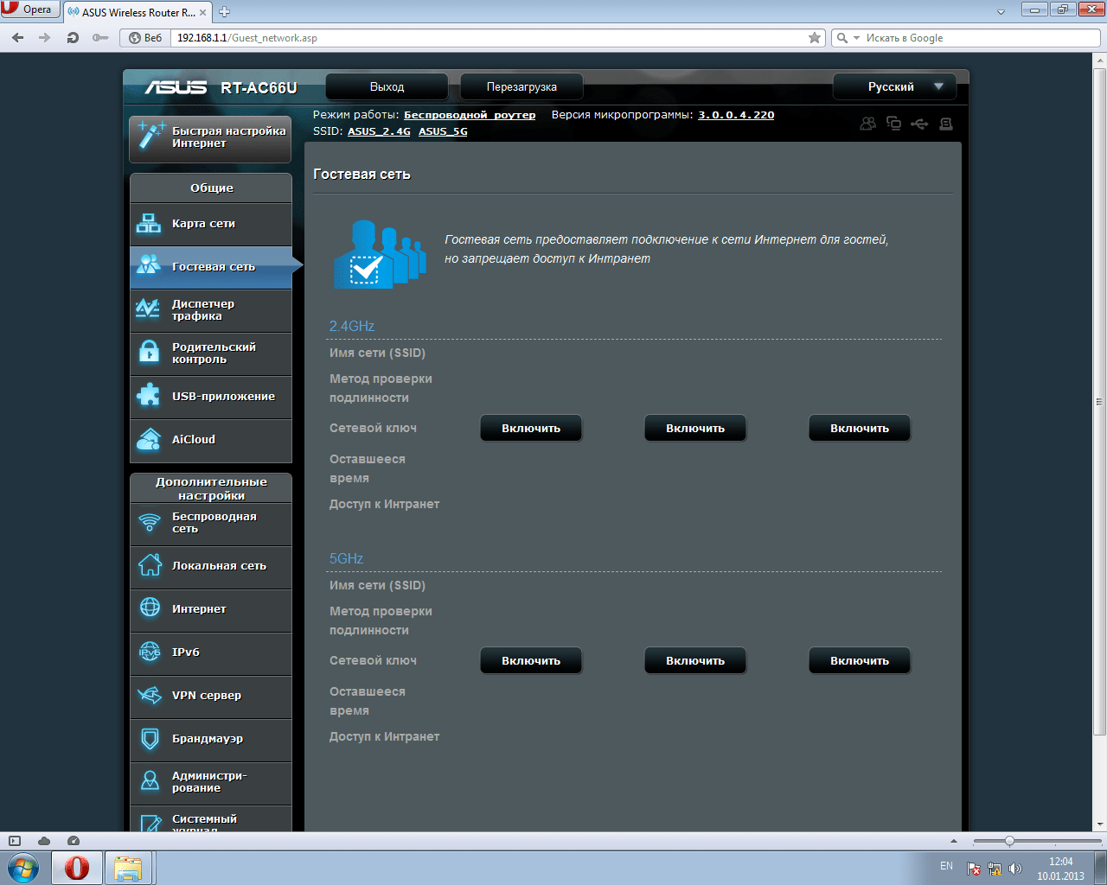Screen dimensions: 1107x885
Task: Open the Windows Start menu orb
Action: pyautogui.click(x=23, y=868)
